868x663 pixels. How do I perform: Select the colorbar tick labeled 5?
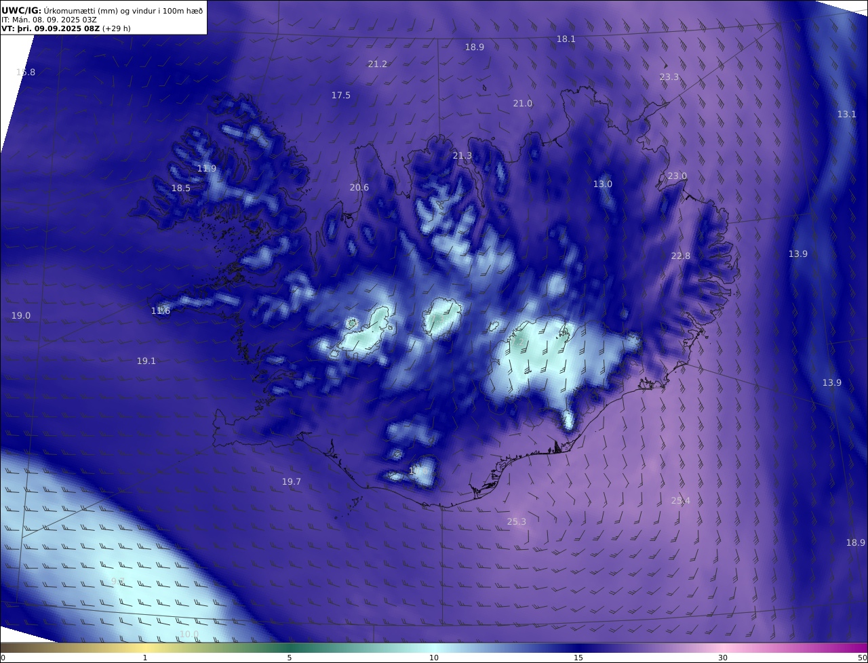(290, 658)
